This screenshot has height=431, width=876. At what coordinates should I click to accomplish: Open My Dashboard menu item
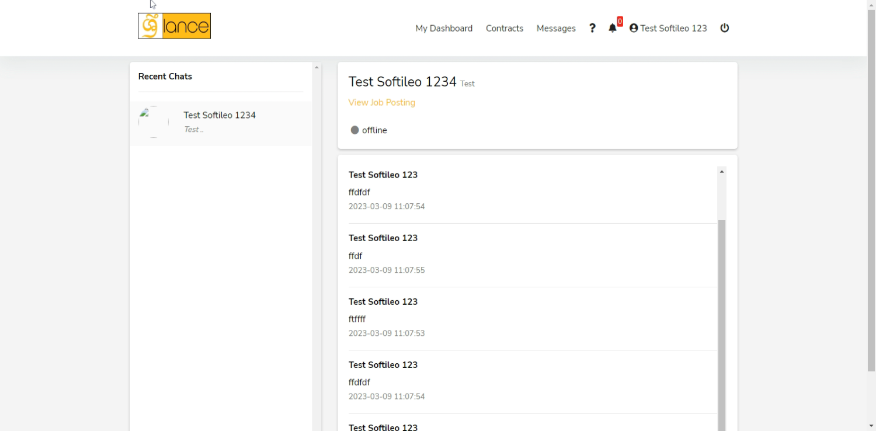pyautogui.click(x=444, y=28)
